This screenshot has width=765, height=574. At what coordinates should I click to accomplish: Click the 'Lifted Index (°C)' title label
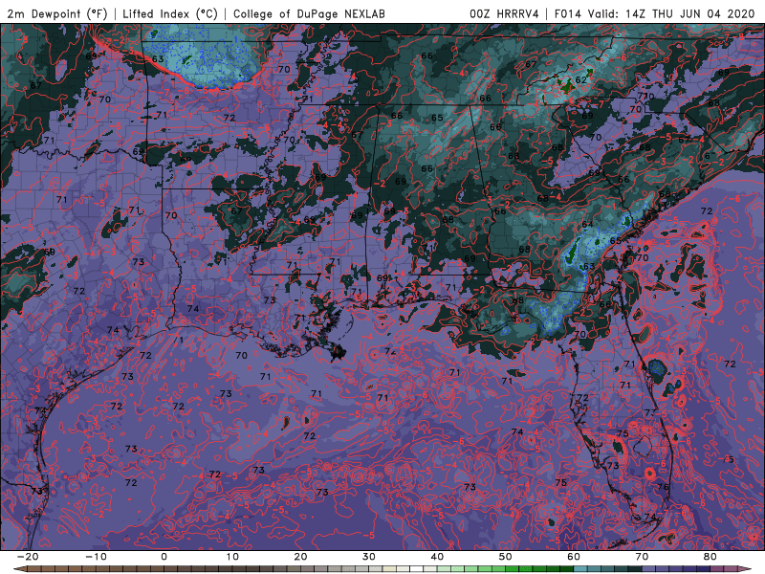click(x=170, y=14)
